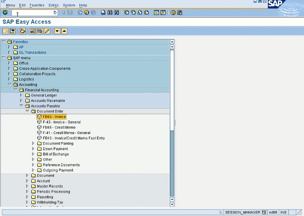Click the Generate Shortcut icon
This screenshot has width=304, height=216.
163,13
